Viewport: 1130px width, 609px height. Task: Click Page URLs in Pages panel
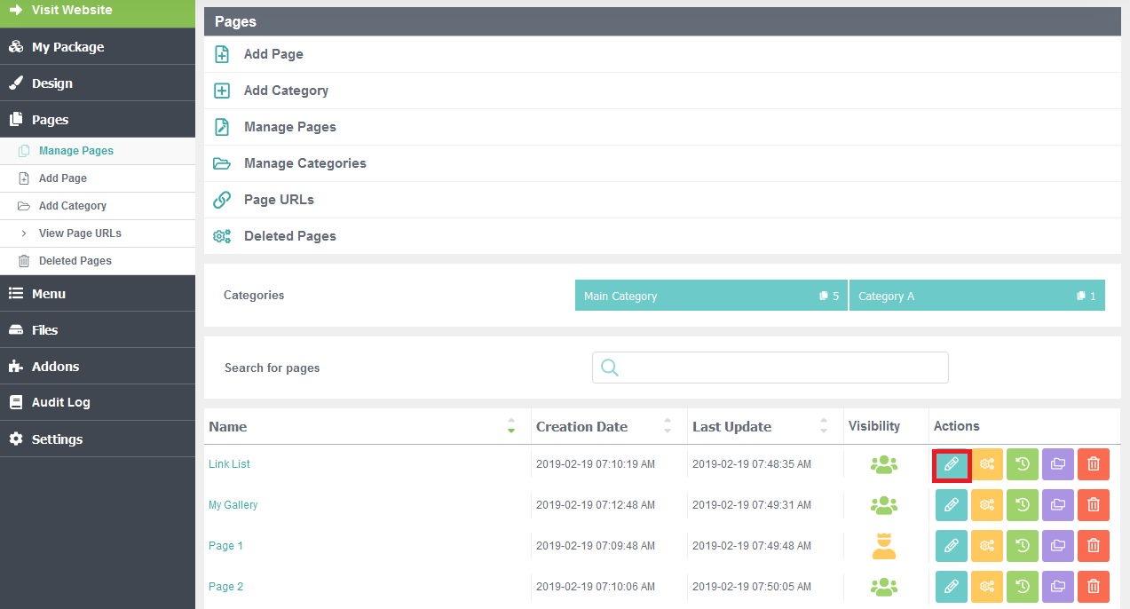click(662, 200)
